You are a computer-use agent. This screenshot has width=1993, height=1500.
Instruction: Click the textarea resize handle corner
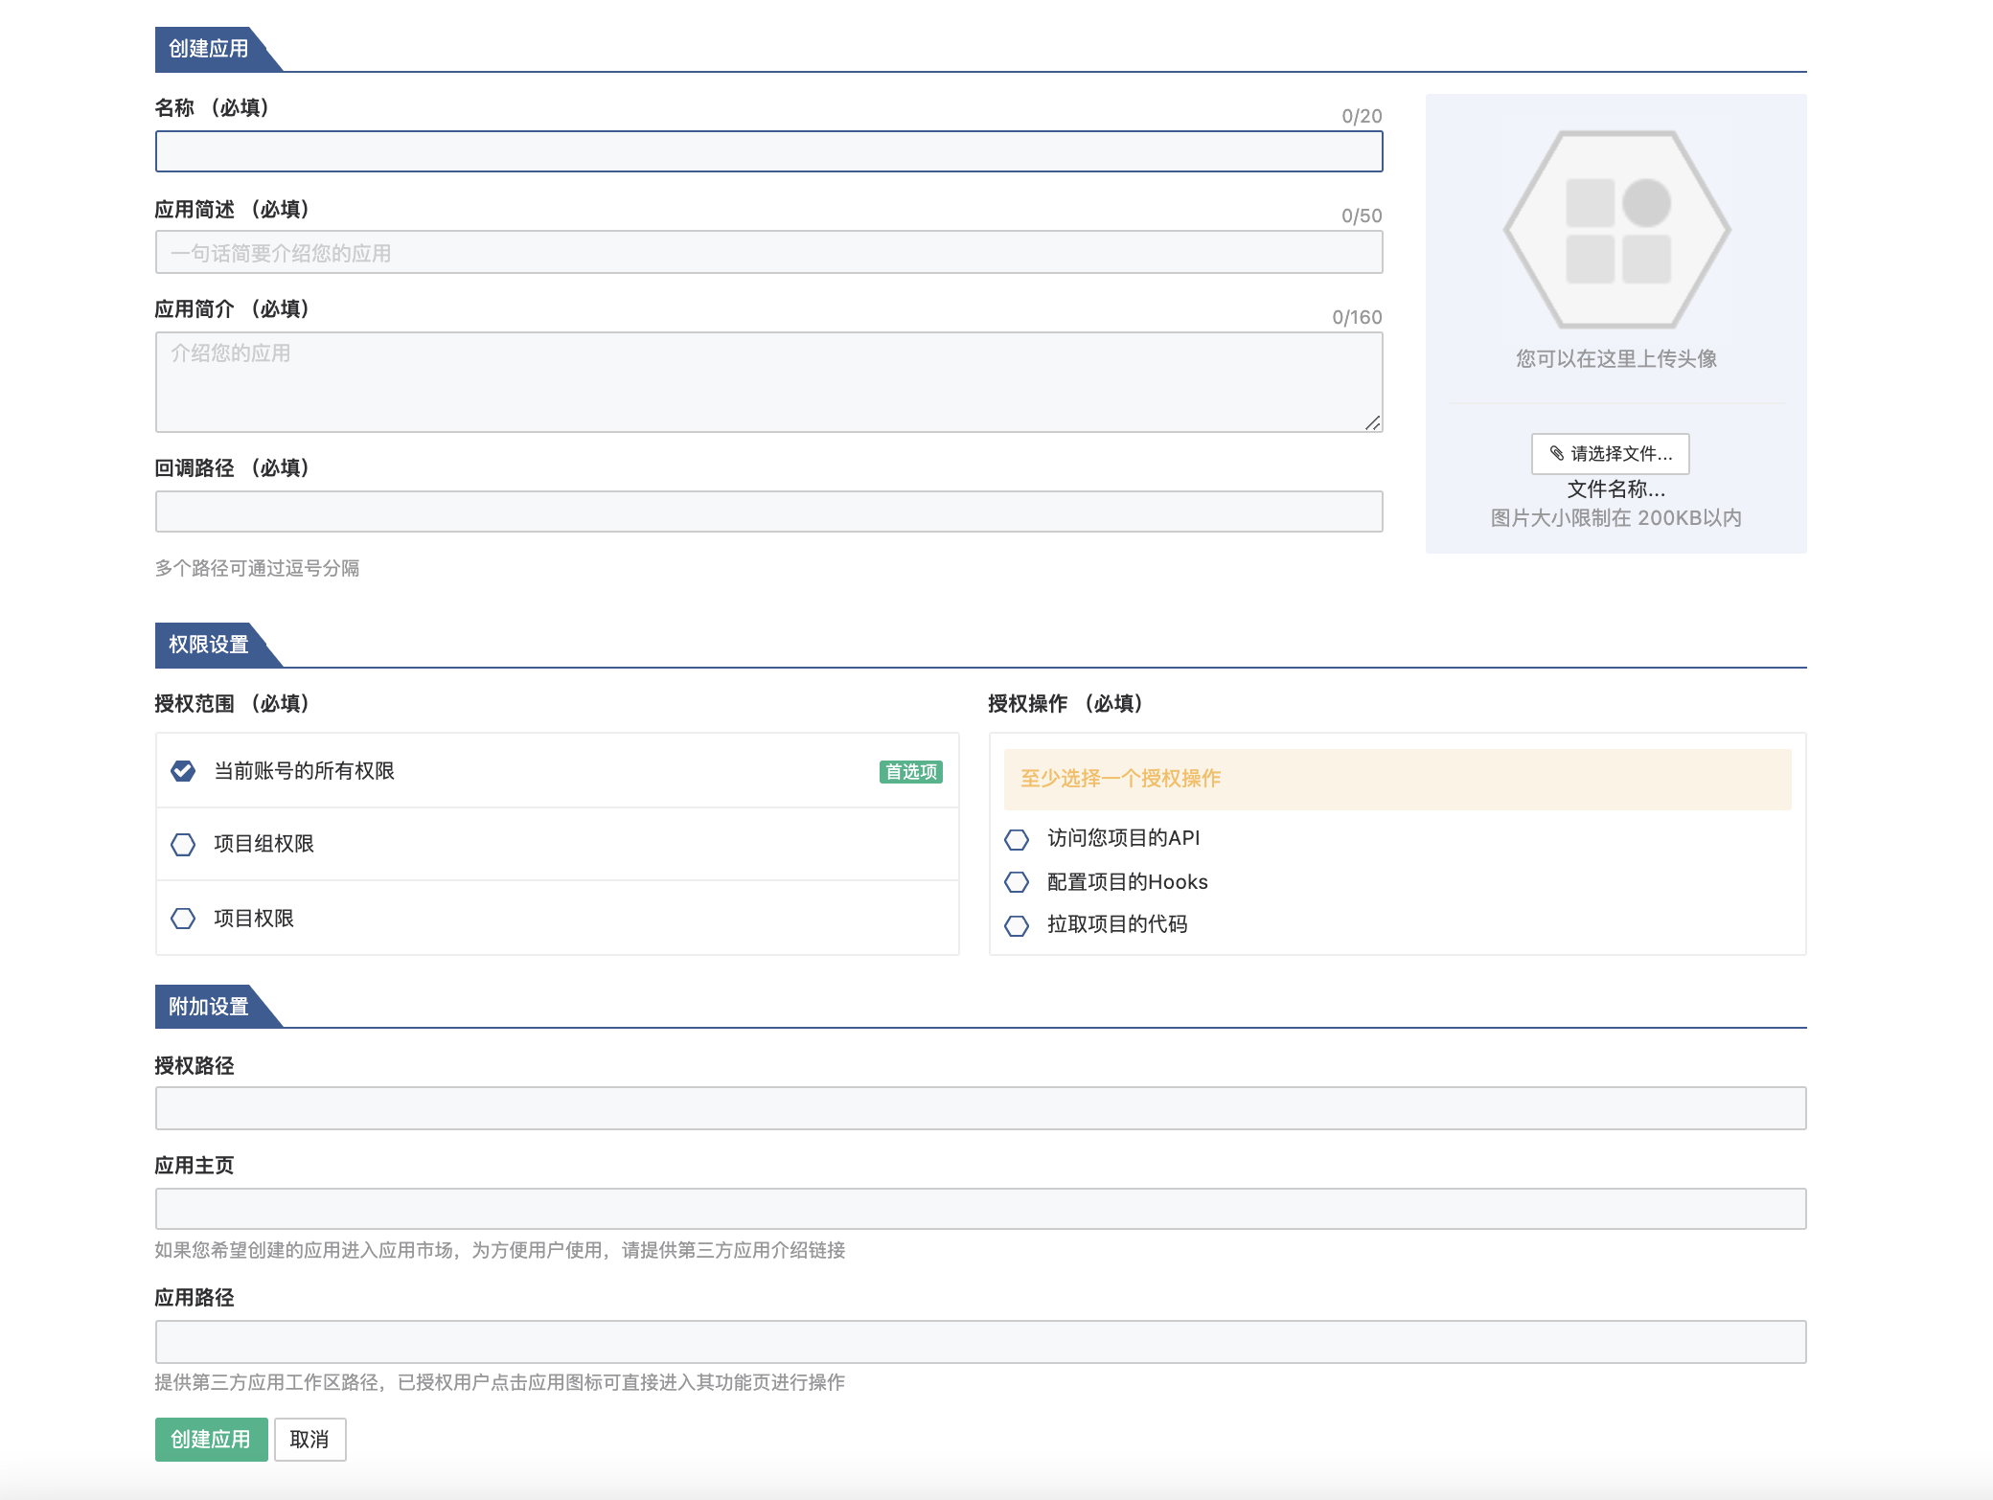(x=1373, y=423)
